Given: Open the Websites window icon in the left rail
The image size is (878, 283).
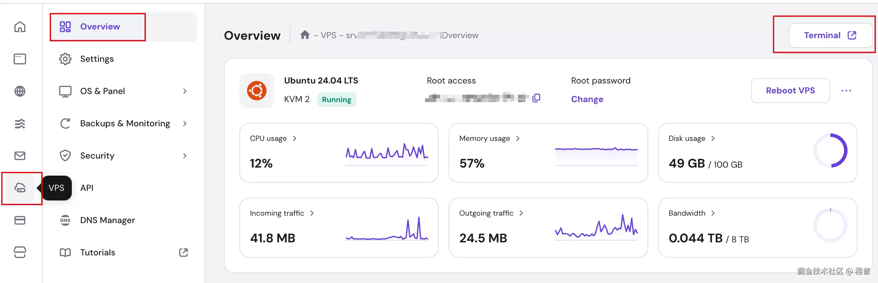Looking at the screenshot, I should [20, 59].
